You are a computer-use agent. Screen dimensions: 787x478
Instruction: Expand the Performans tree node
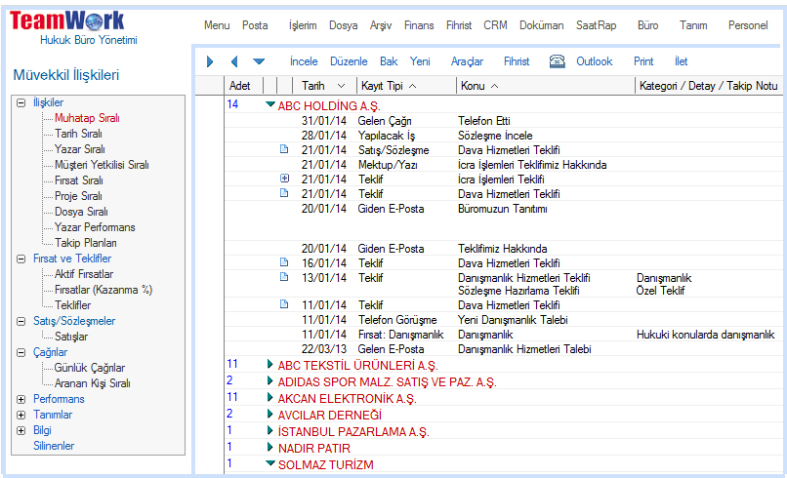[21, 399]
